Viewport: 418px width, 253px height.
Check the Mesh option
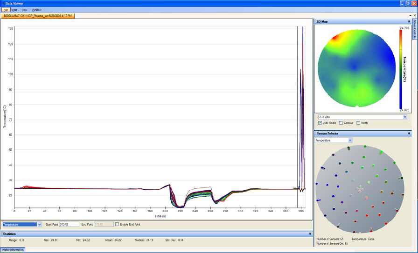click(358, 123)
